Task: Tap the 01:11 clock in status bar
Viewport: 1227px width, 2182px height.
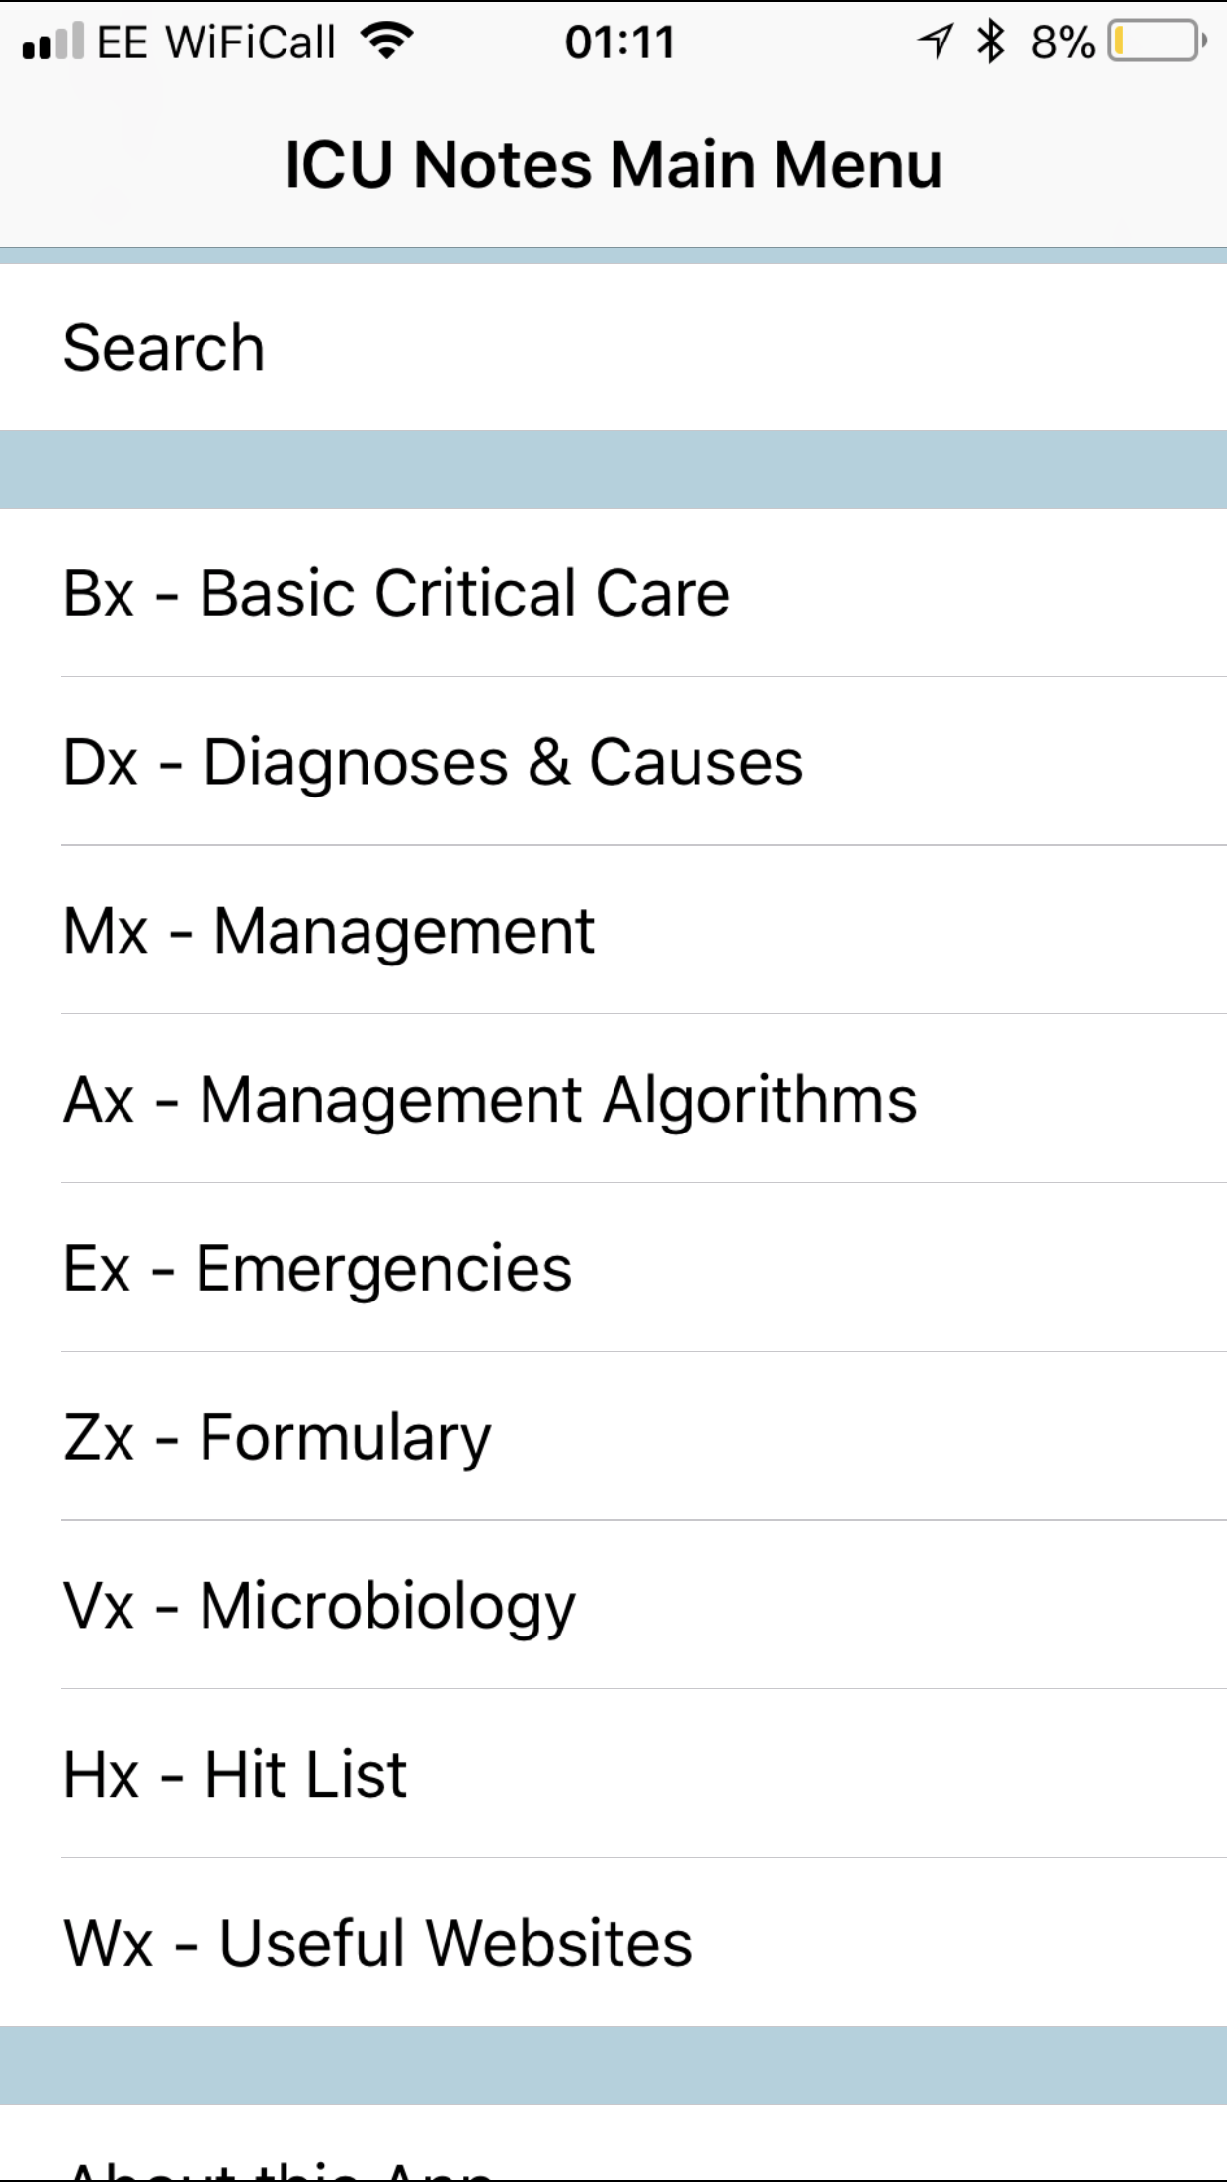Action: [619, 42]
